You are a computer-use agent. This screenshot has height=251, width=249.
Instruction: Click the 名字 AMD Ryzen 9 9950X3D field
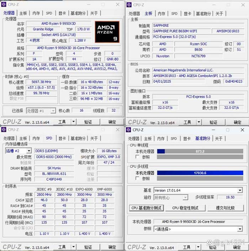[x=59, y=24]
